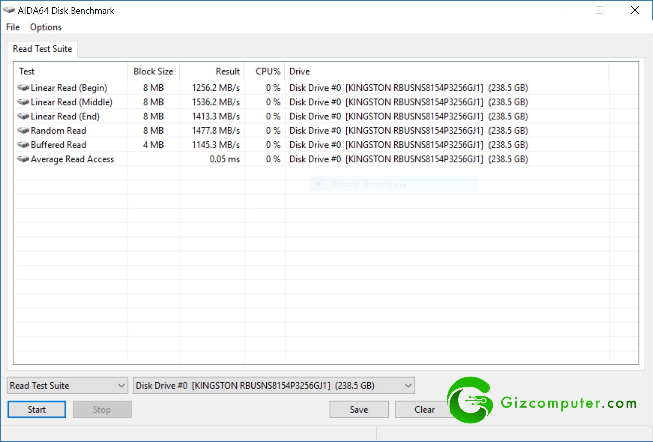
Task: Select the Linear Read (Middle) row label
Action: [72, 102]
